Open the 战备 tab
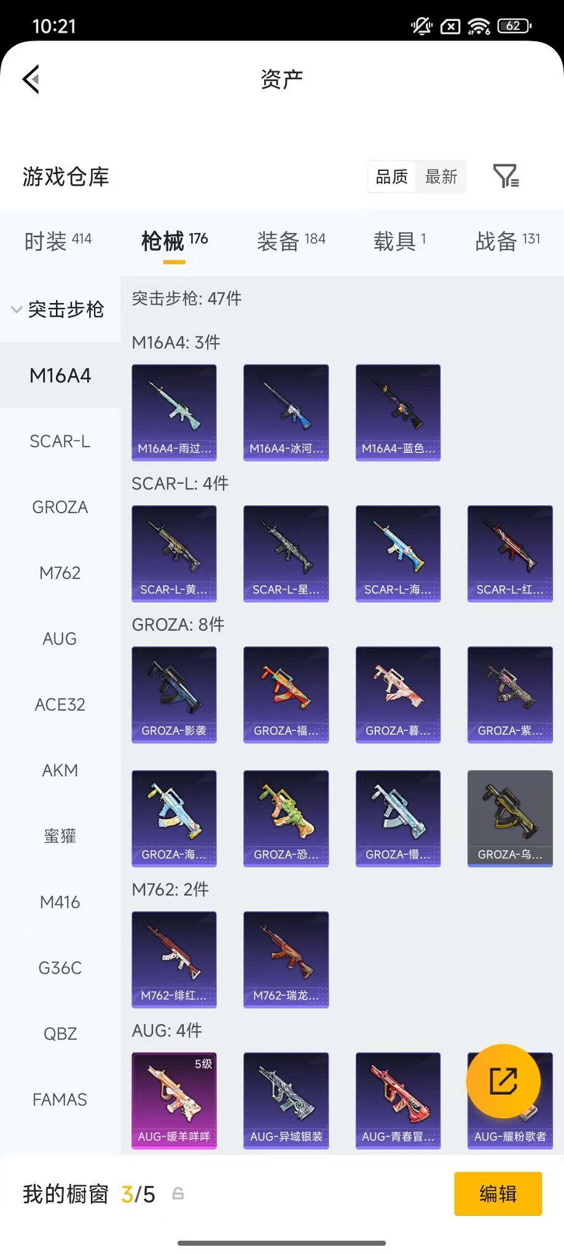This screenshot has height=1254, width=564. (507, 240)
